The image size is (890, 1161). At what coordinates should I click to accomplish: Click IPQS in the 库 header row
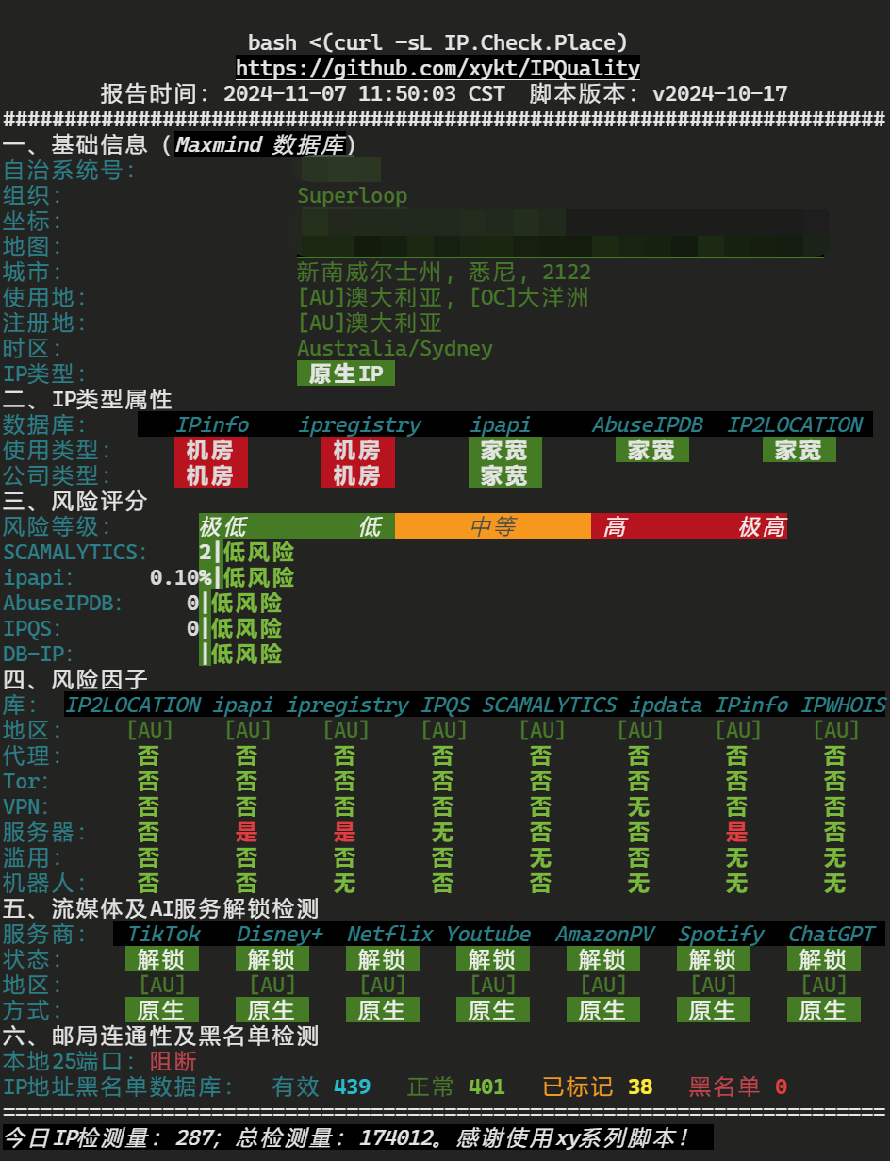point(445,705)
